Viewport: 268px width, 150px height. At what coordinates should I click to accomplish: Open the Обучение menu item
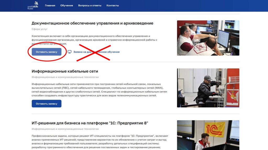(67, 5)
